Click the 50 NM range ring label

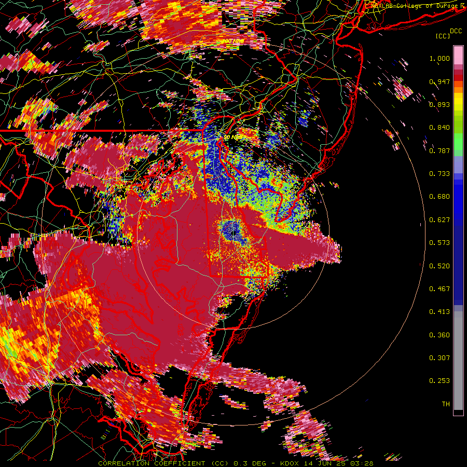233,138
